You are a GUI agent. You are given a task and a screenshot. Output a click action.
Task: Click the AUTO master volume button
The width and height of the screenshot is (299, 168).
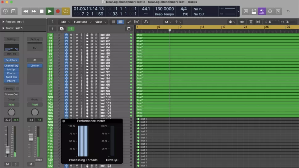click(x=262, y=11)
